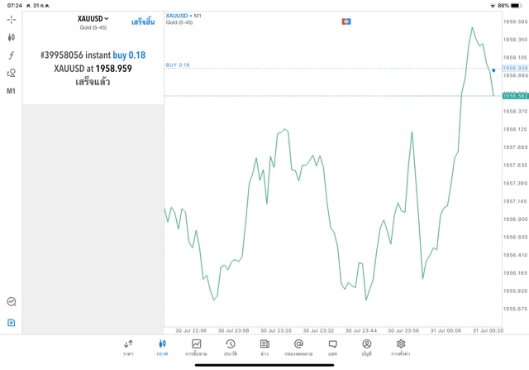Viewport: 529px width, 370px height.
Task: Click the flag news event marker on chart
Action: (x=347, y=21)
